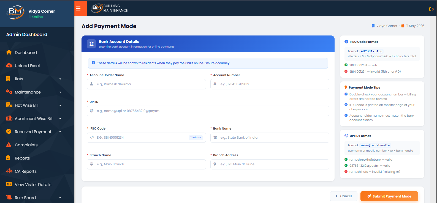Click the Submit Payment Mode button
437x203 pixels.
coord(389,196)
